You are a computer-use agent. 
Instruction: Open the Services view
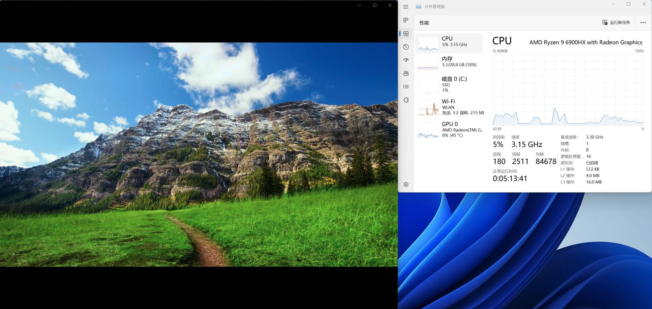[406, 99]
